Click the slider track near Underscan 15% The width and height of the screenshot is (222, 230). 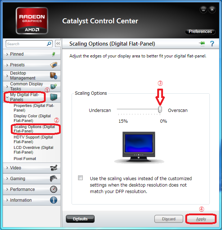click(119, 109)
